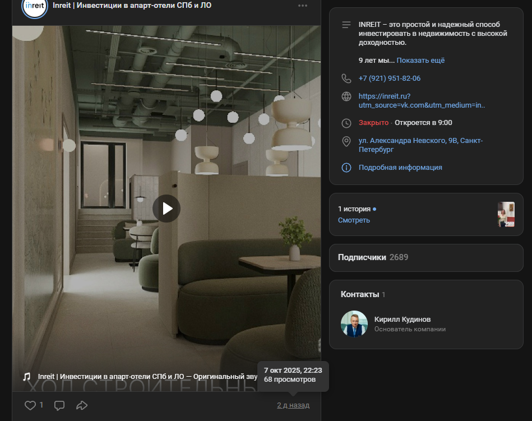Click the globe website icon
This screenshot has height=421, width=532.
346,96
